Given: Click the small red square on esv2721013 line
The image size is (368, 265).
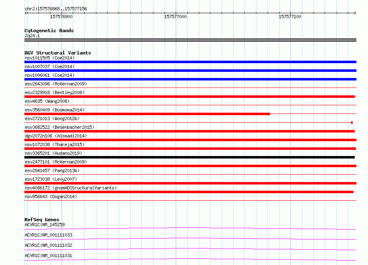Looking at the screenshot, I should click(x=352, y=123).
